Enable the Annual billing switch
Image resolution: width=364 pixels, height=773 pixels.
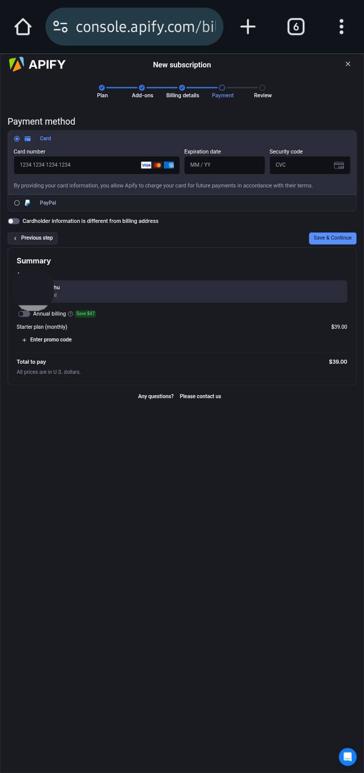(24, 314)
